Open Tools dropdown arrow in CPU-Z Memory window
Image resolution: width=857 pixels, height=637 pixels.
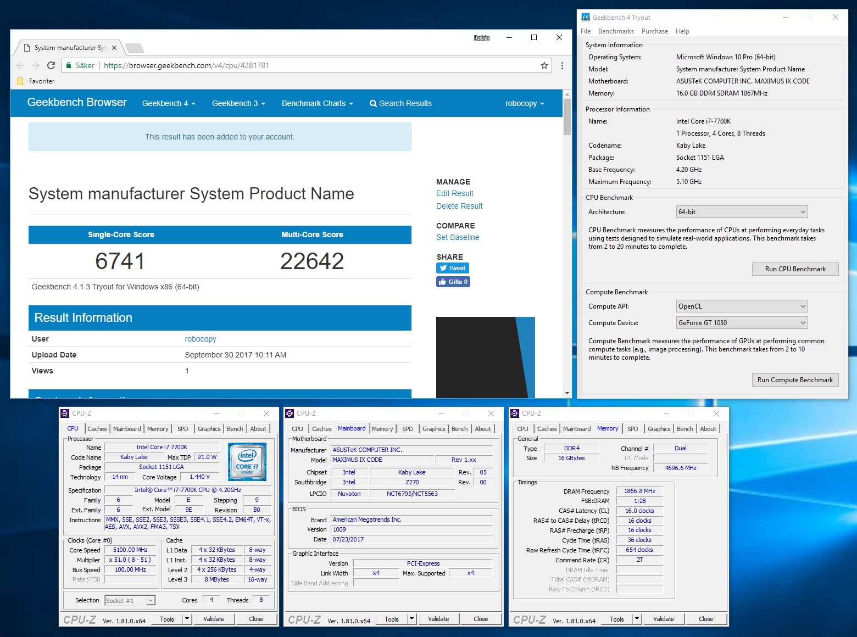coord(637,619)
